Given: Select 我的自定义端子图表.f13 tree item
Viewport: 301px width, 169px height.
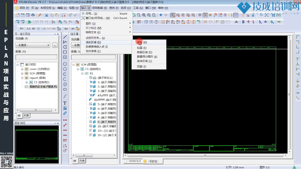Looking at the screenshot, I should 43,87.
